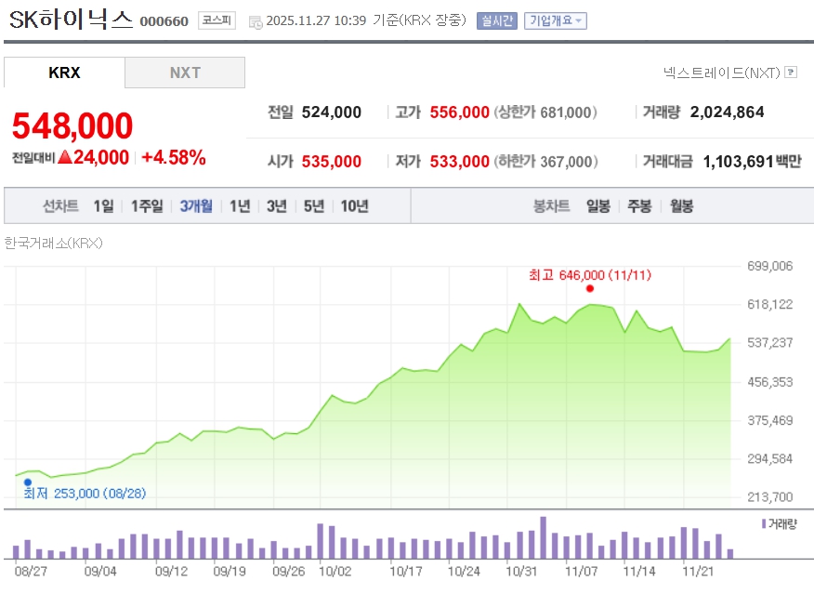The height and width of the screenshot is (594, 814).
Task: Show the 10년 line chart
Action: click(x=354, y=206)
